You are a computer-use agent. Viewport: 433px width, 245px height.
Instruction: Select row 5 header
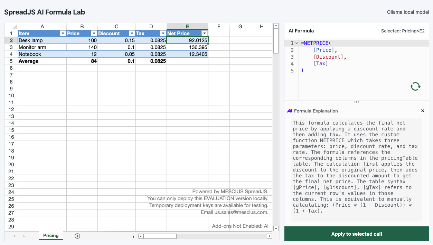click(11, 61)
